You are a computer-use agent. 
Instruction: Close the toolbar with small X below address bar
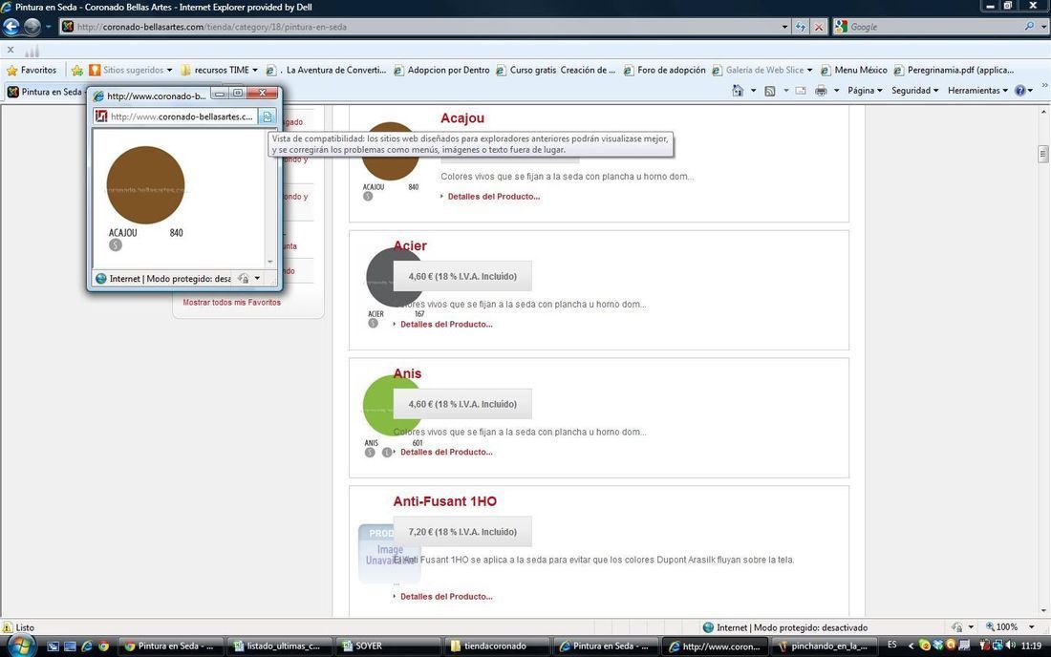(11, 50)
